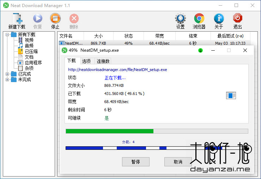Screen dimensions: 261x179
Task: Click the 68.409 KB/sec bandwidth value
Action: click(116, 102)
